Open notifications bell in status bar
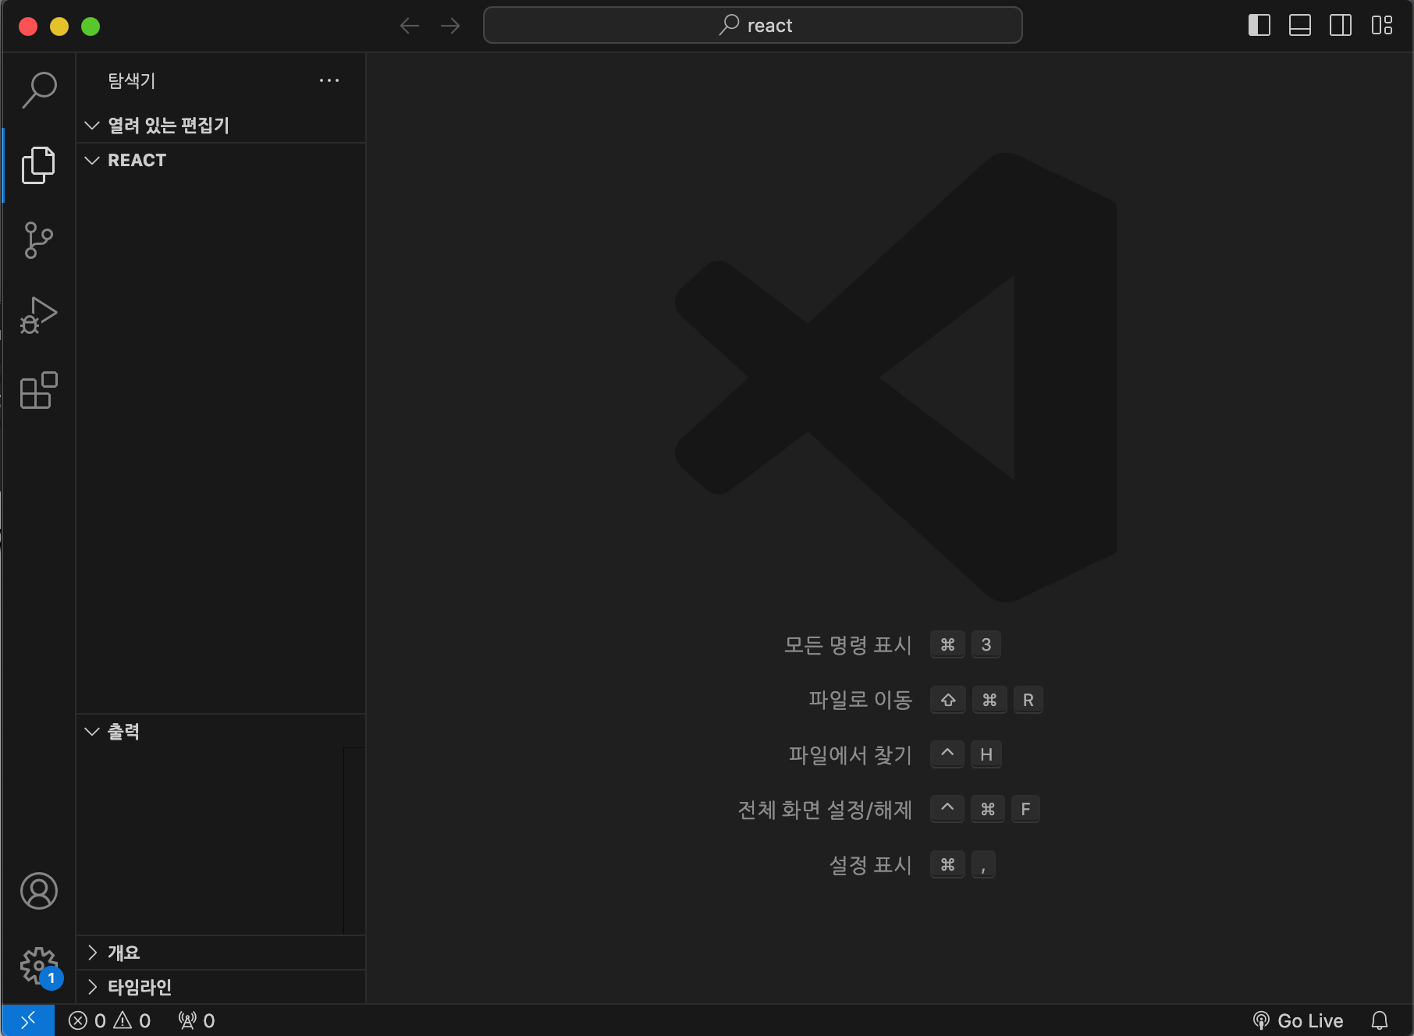This screenshot has height=1036, width=1414. (1380, 1020)
